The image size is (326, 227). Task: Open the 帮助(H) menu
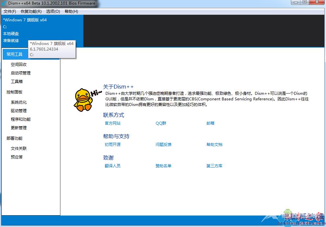[x=71, y=11]
